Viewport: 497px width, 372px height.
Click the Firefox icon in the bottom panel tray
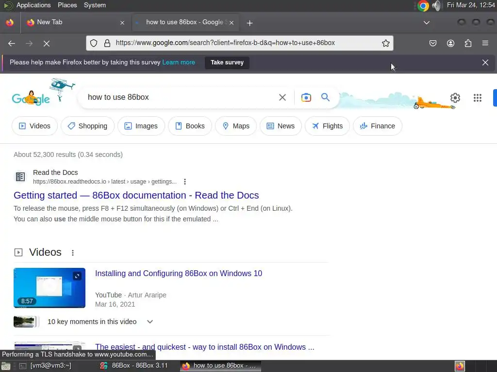click(460, 366)
